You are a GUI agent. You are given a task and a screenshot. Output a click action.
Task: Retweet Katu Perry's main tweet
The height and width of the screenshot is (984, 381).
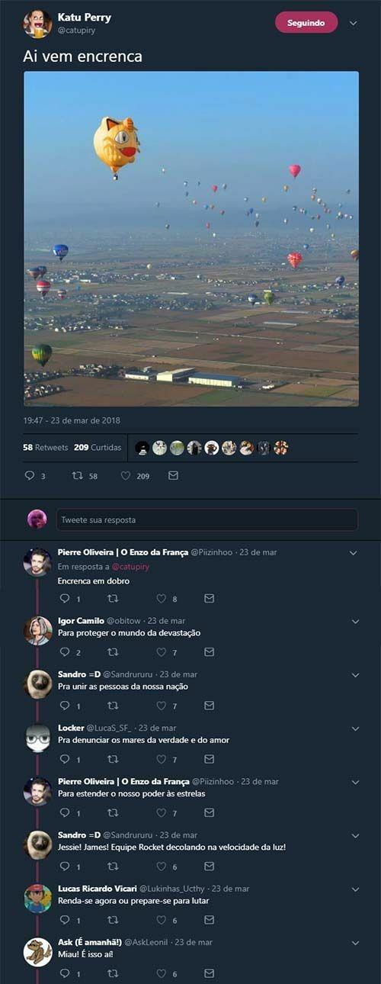(x=77, y=475)
